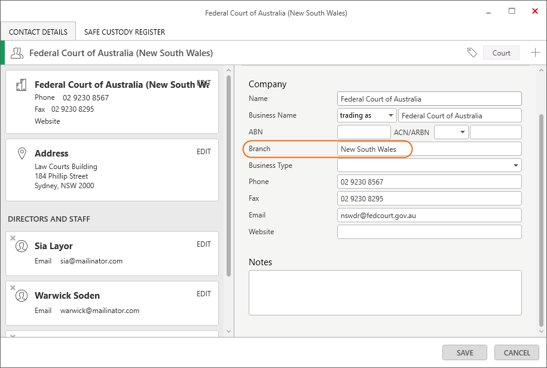The image size is (547, 368).
Task: Click 'Sydney, NSW 2000' address line
Action: [x=64, y=186]
